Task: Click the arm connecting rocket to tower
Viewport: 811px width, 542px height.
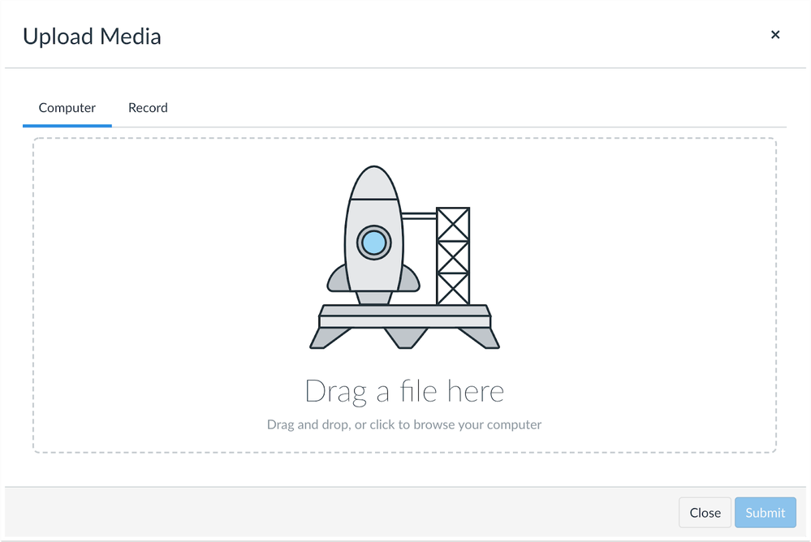Action: [419, 216]
